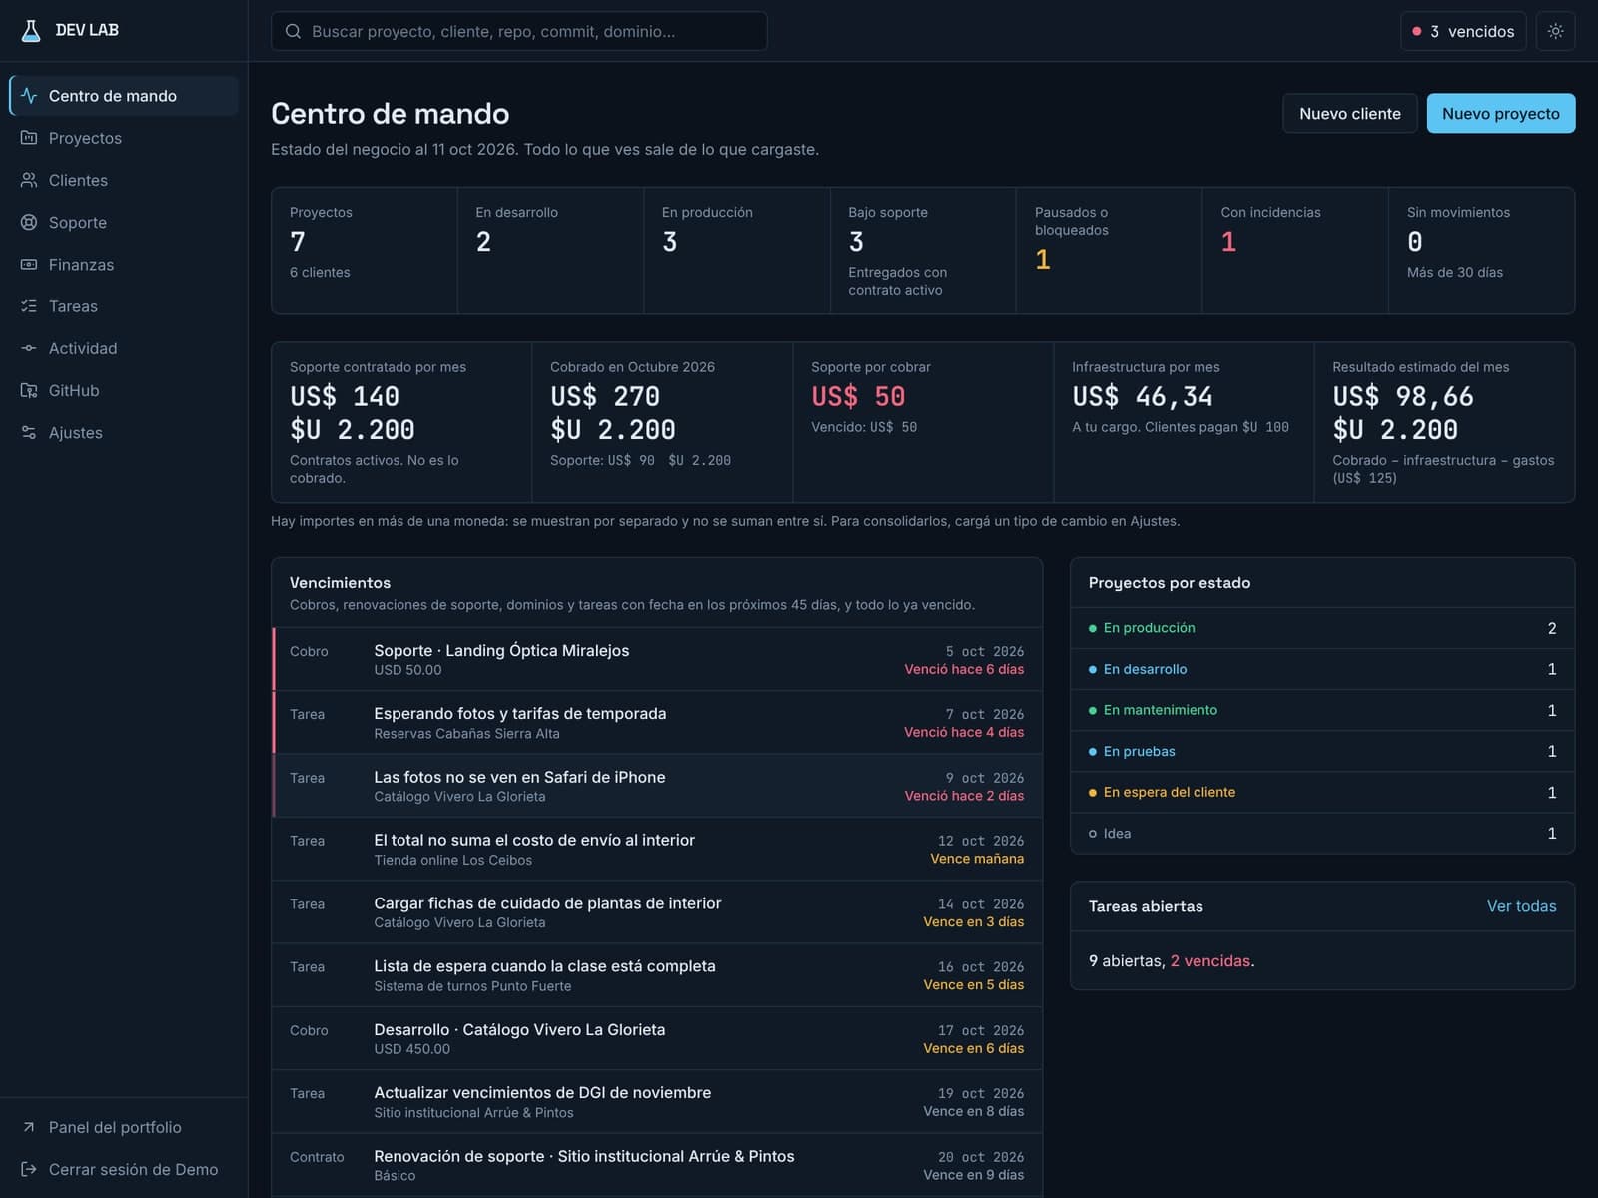This screenshot has height=1198, width=1598.
Task: Select En producción project status row
Action: [1322, 628]
